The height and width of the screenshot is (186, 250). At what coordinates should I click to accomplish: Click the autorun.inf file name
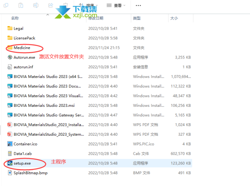coord(23,67)
